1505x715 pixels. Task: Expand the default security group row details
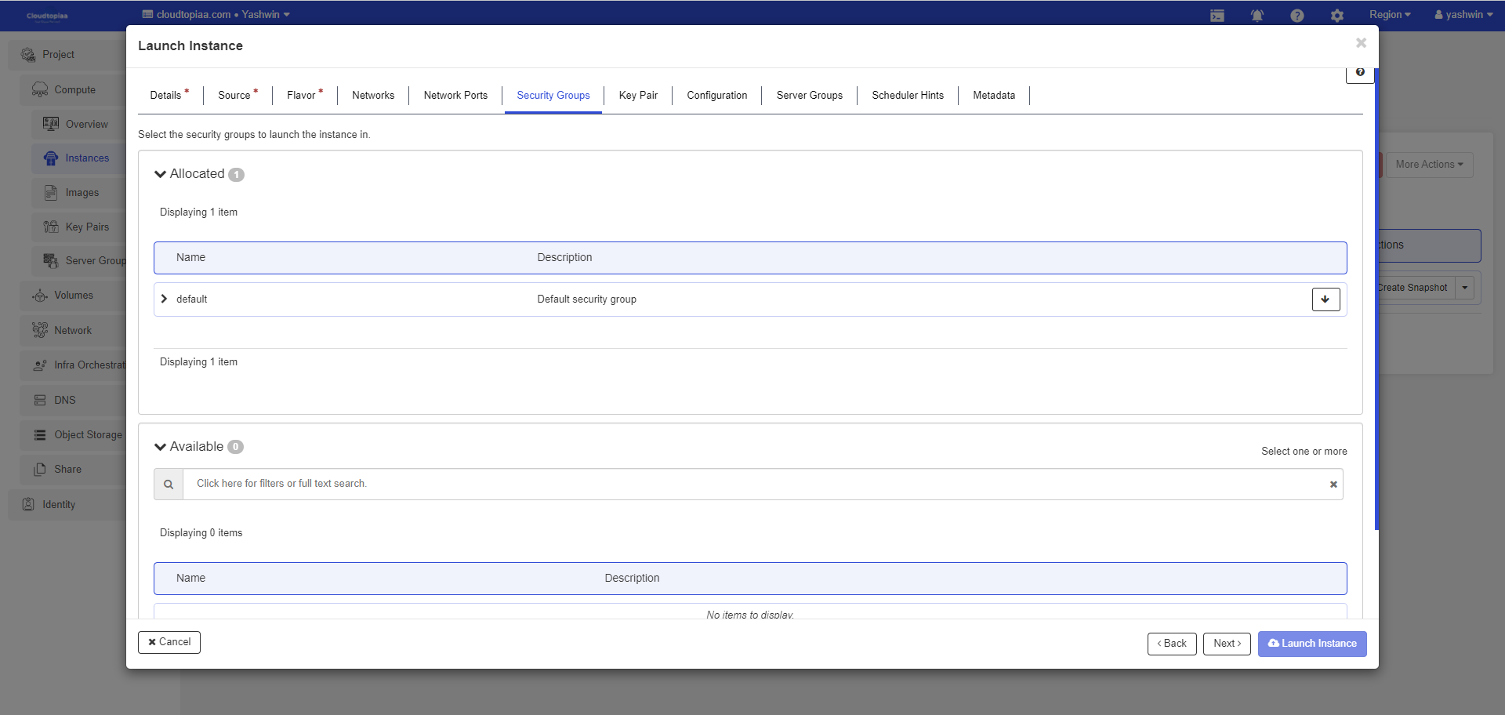[164, 299]
